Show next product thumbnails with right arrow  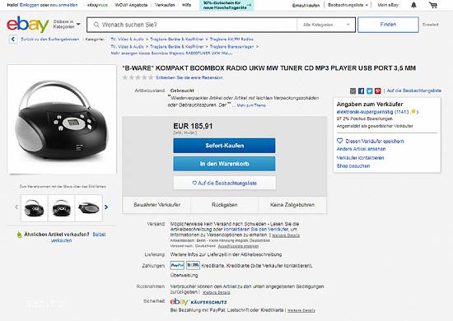[x=106, y=207]
